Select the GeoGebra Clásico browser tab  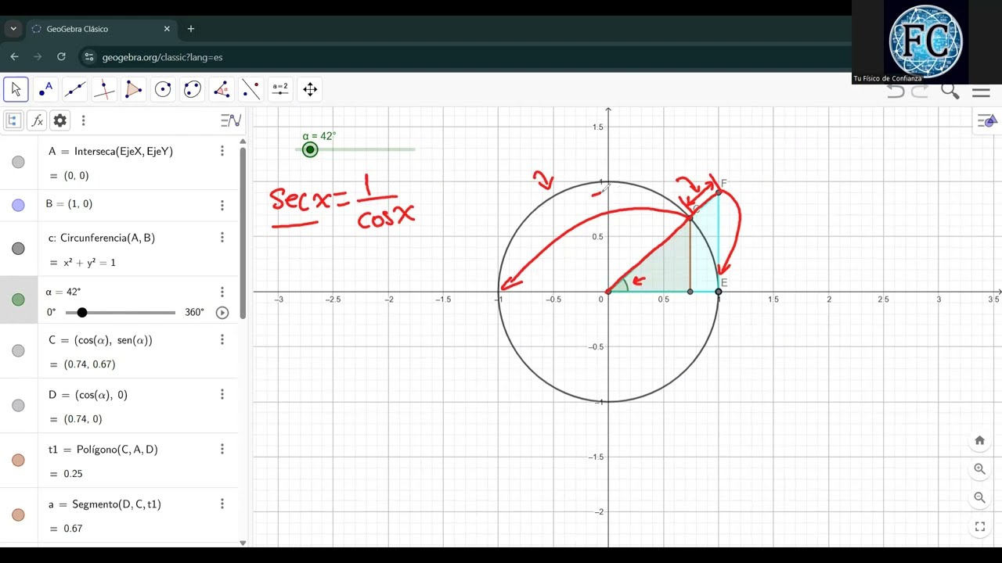(x=102, y=29)
